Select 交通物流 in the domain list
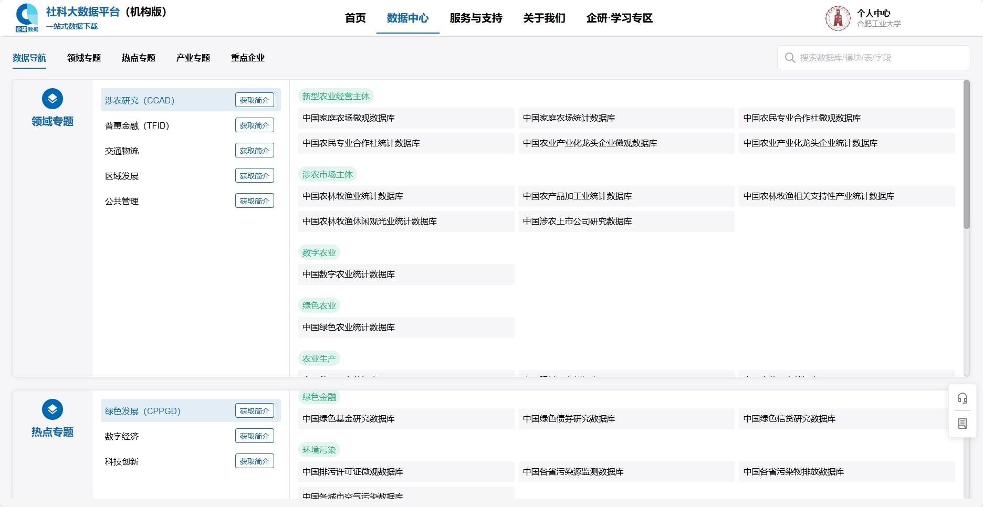983x507 pixels. (122, 151)
